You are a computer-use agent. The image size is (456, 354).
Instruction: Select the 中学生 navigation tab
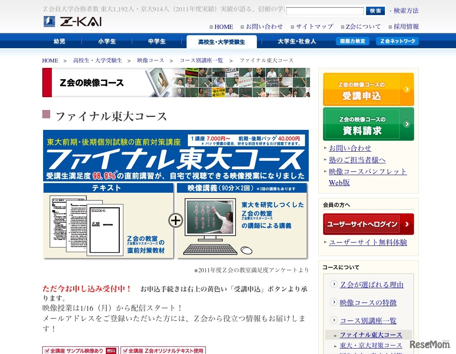point(157,41)
